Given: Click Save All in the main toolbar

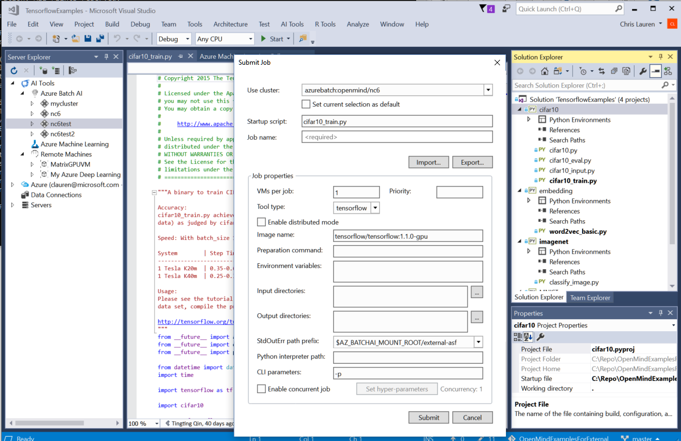Looking at the screenshot, I should point(99,39).
